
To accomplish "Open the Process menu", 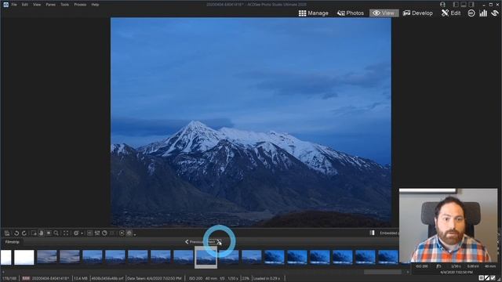I will [x=80, y=5].
